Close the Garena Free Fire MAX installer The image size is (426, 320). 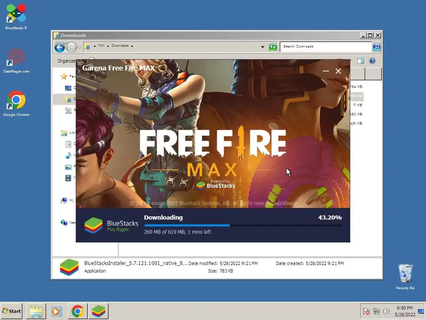(338, 71)
